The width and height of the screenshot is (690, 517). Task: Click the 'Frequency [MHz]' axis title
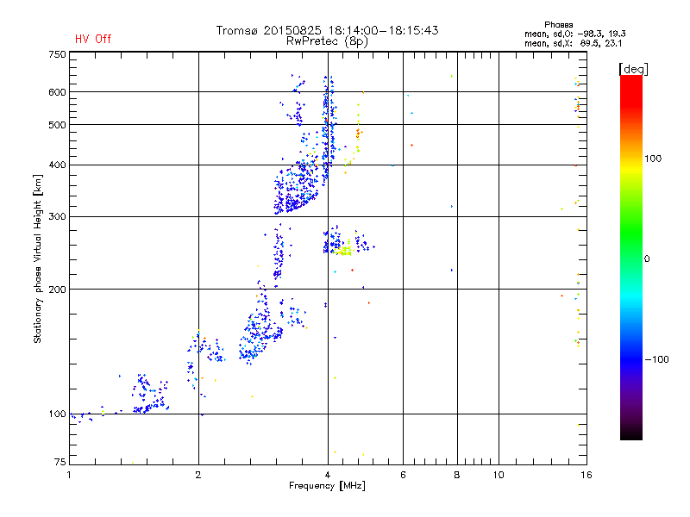[327, 486]
